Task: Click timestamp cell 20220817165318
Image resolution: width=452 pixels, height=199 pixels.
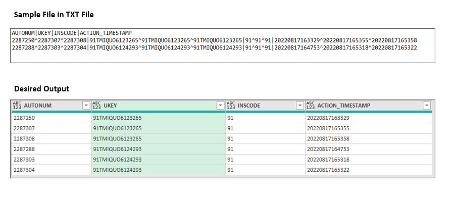Action: pos(369,160)
